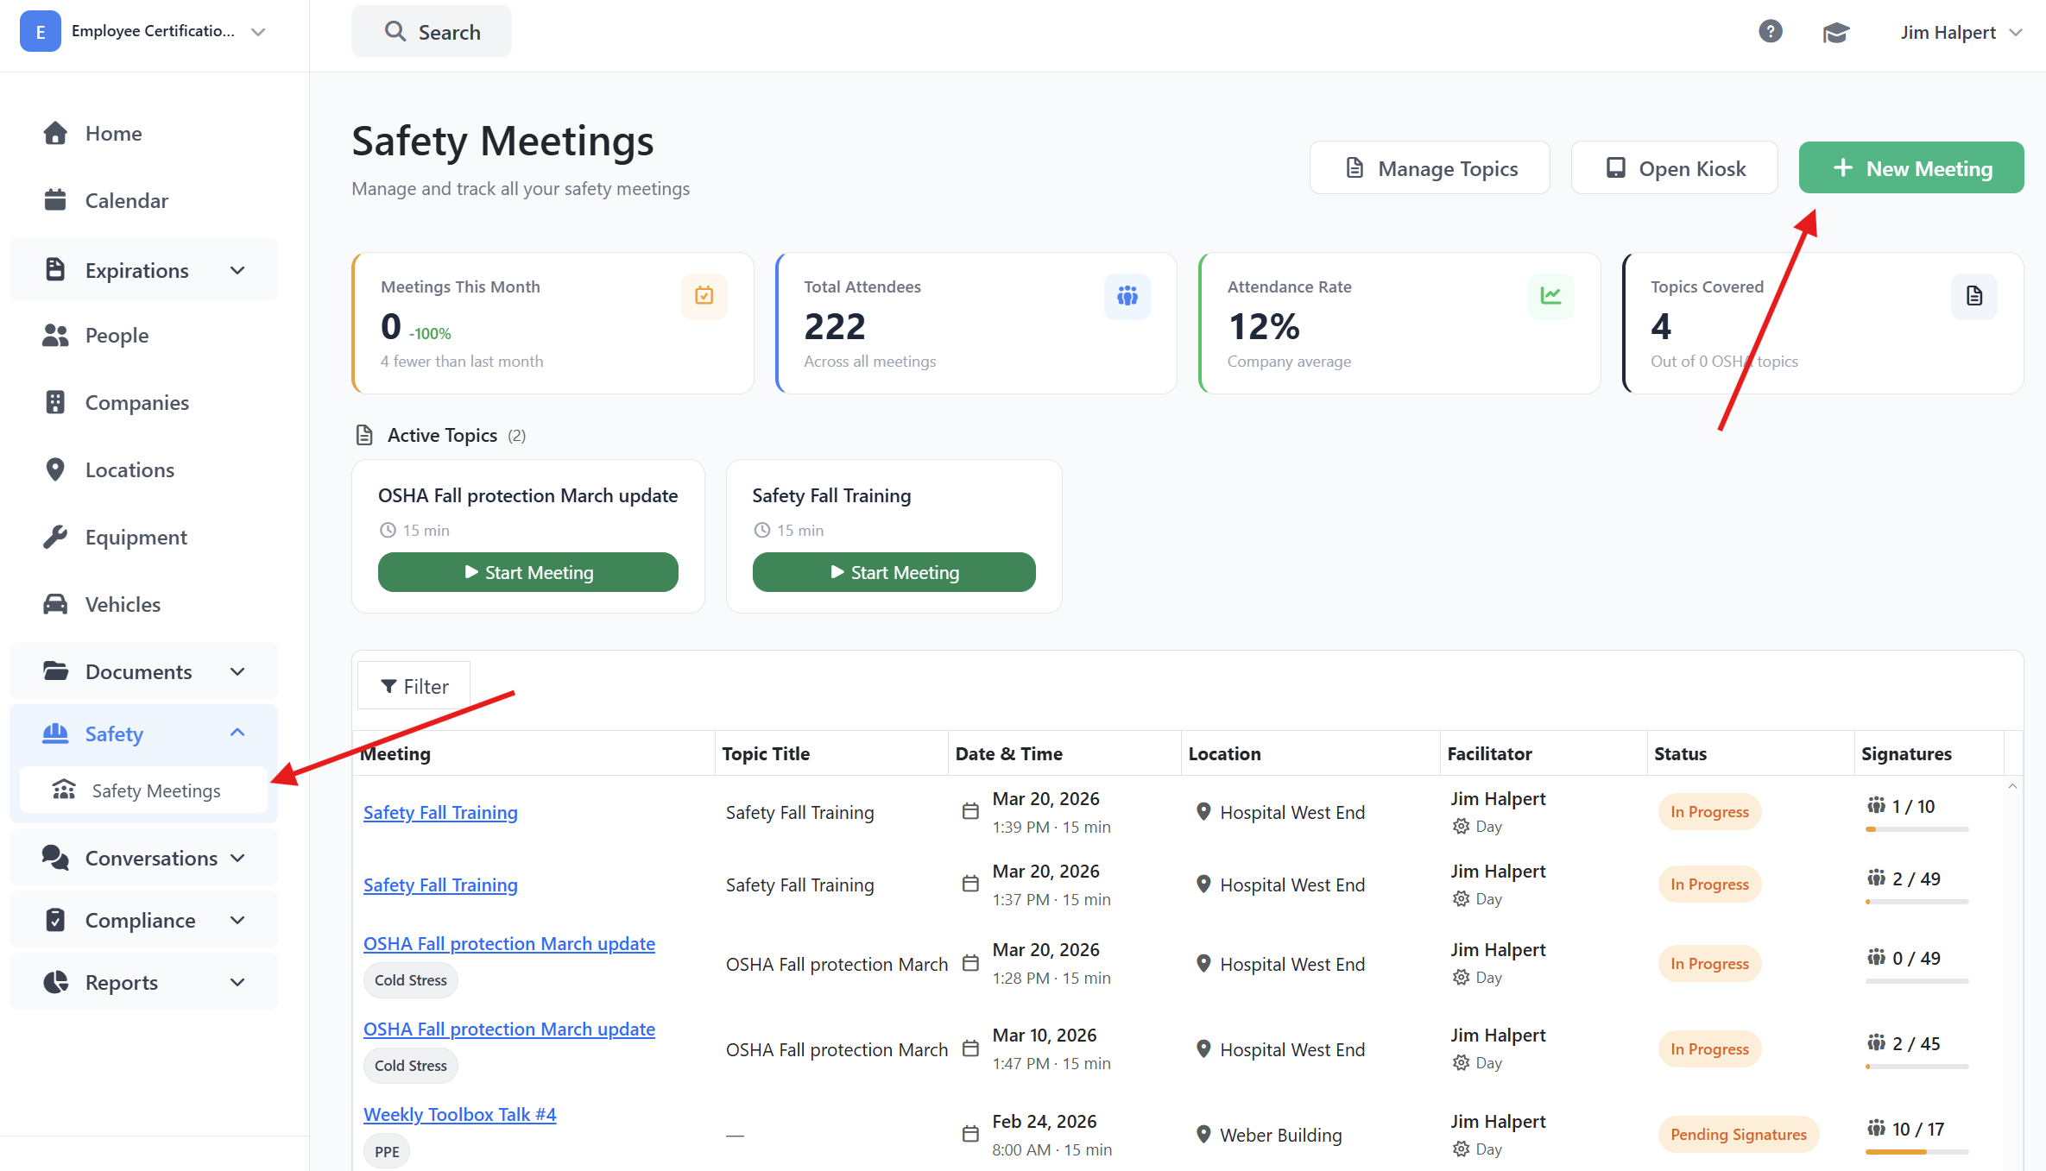Image resolution: width=2046 pixels, height=1171 pixels.
Task: Click the Search input field
Action: click(x=432, y=32)
